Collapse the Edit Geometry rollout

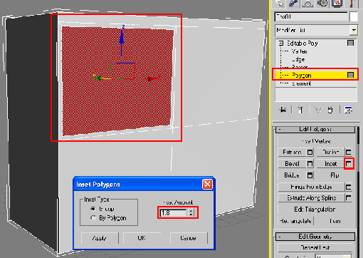[315, 237]
